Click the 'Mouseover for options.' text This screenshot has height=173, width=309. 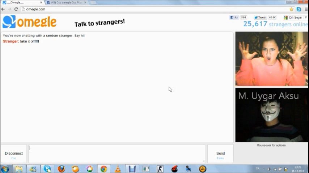pos(271,145)
